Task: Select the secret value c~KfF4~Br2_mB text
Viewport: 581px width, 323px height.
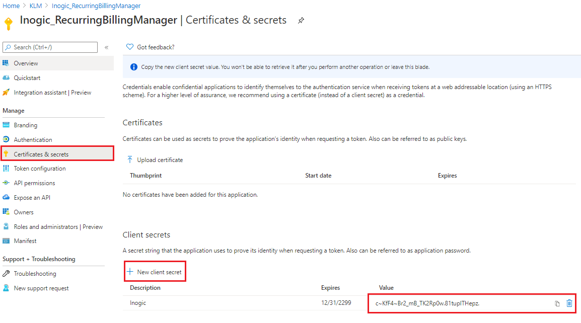Action: tap(427, 303)
